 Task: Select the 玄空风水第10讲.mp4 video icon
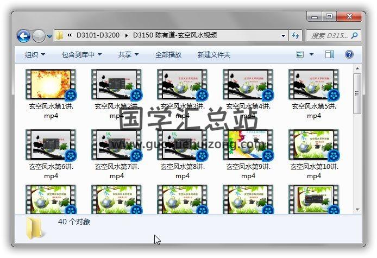[x=314, y=144]
